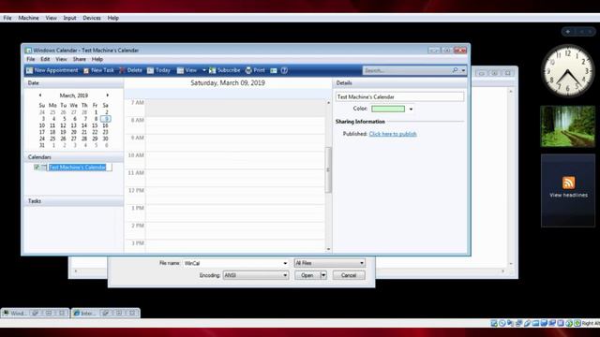Screen dimensions: 600x337
Task: Click the highlighted March 9 date
Action: point(106,119)
